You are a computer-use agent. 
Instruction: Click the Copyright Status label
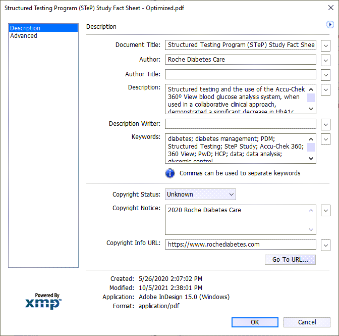(136, 195)
